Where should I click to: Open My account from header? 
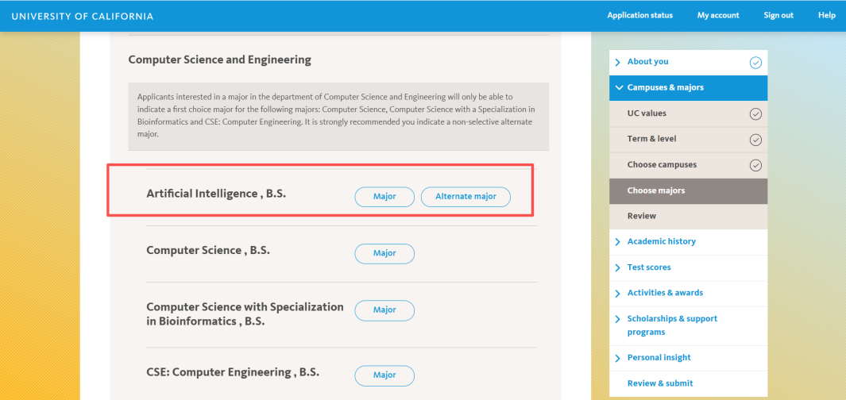point(718,15)
